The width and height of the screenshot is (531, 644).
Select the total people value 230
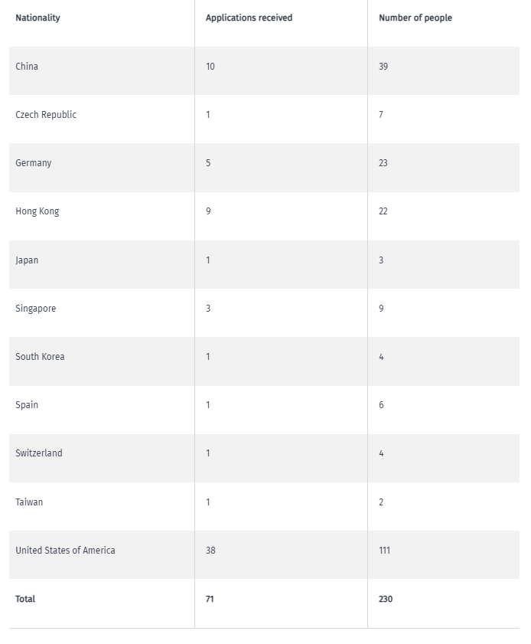click(386, 599)
